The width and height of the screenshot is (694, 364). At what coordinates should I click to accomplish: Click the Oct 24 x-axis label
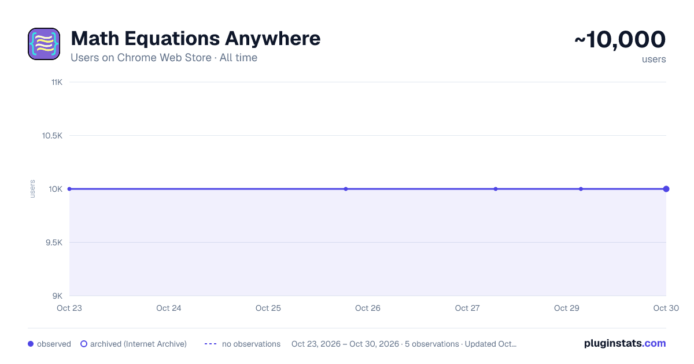click(169, 308)
